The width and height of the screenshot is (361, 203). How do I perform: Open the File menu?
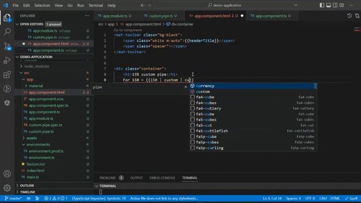pos(16,5)
